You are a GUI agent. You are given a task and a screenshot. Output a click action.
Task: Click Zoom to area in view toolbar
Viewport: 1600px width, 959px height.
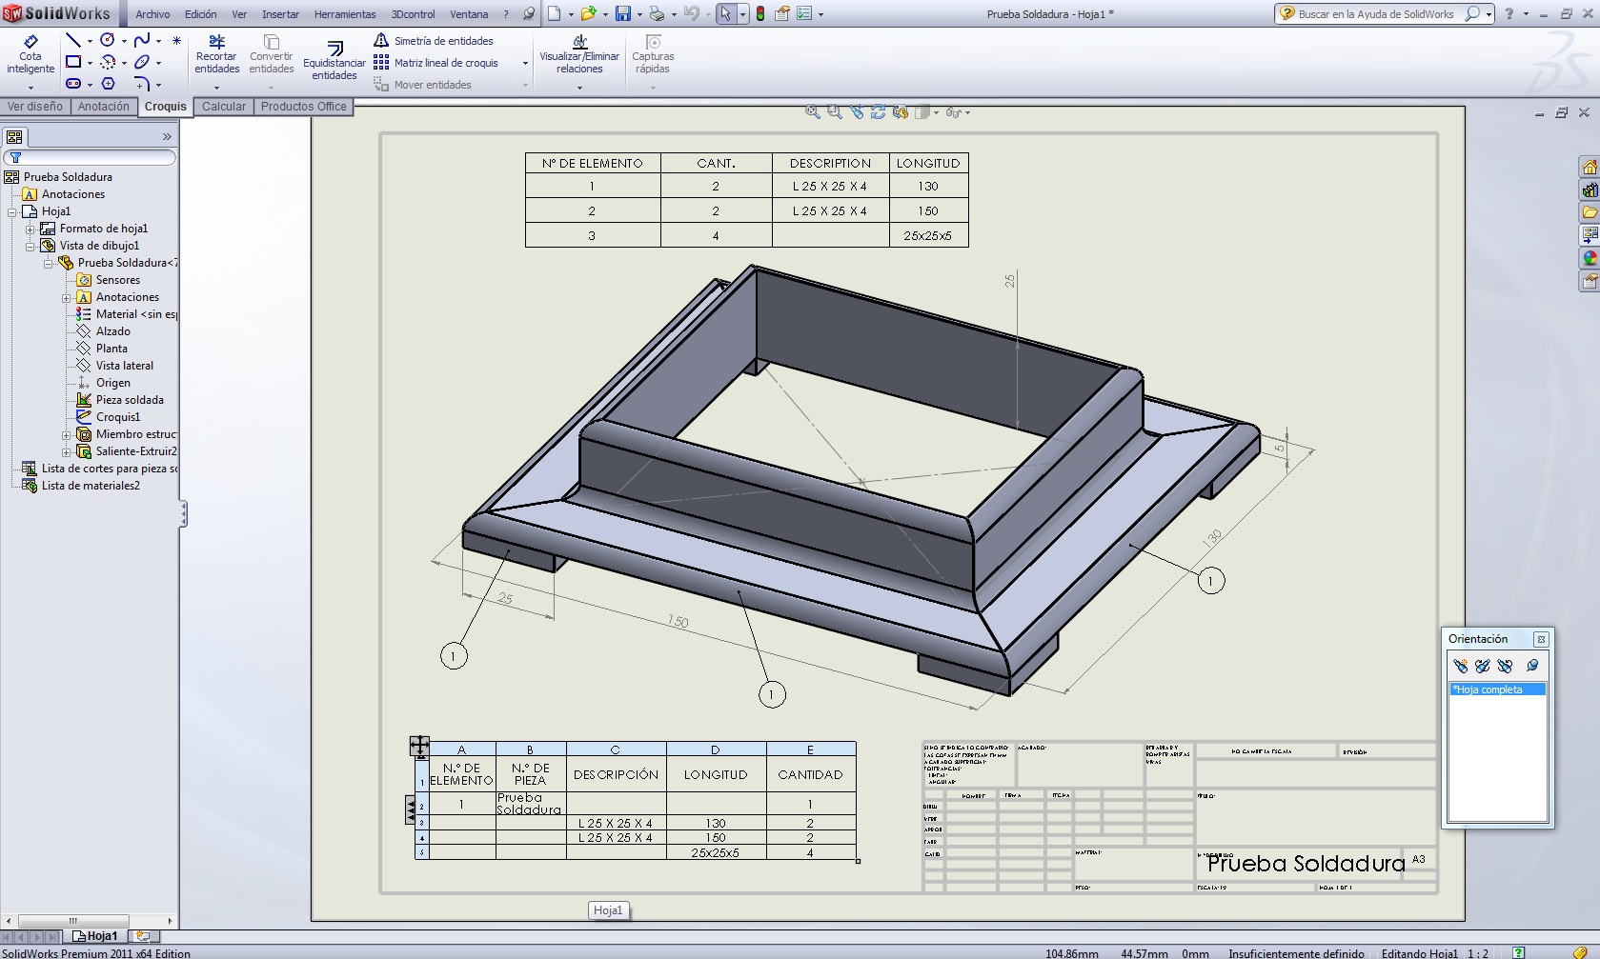point(835,112)
